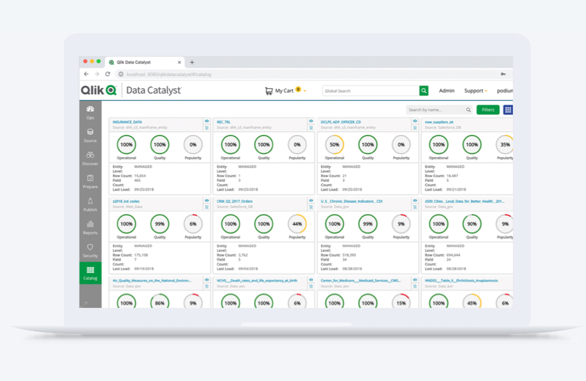Open the DCLPS_ADP_OFFICER_CD entity link
Image resolution: width=586 pixels, height=381 pixels.
(x=341, y=122)
